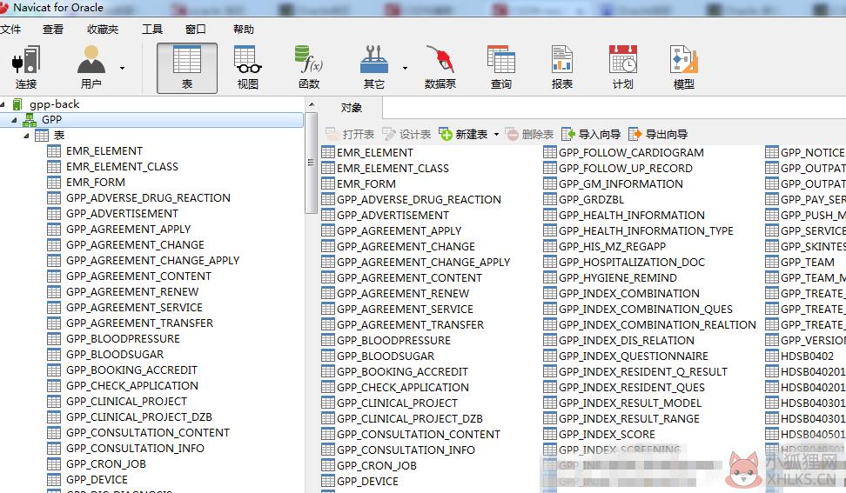Open the File (文件) menu

[10, 29]
